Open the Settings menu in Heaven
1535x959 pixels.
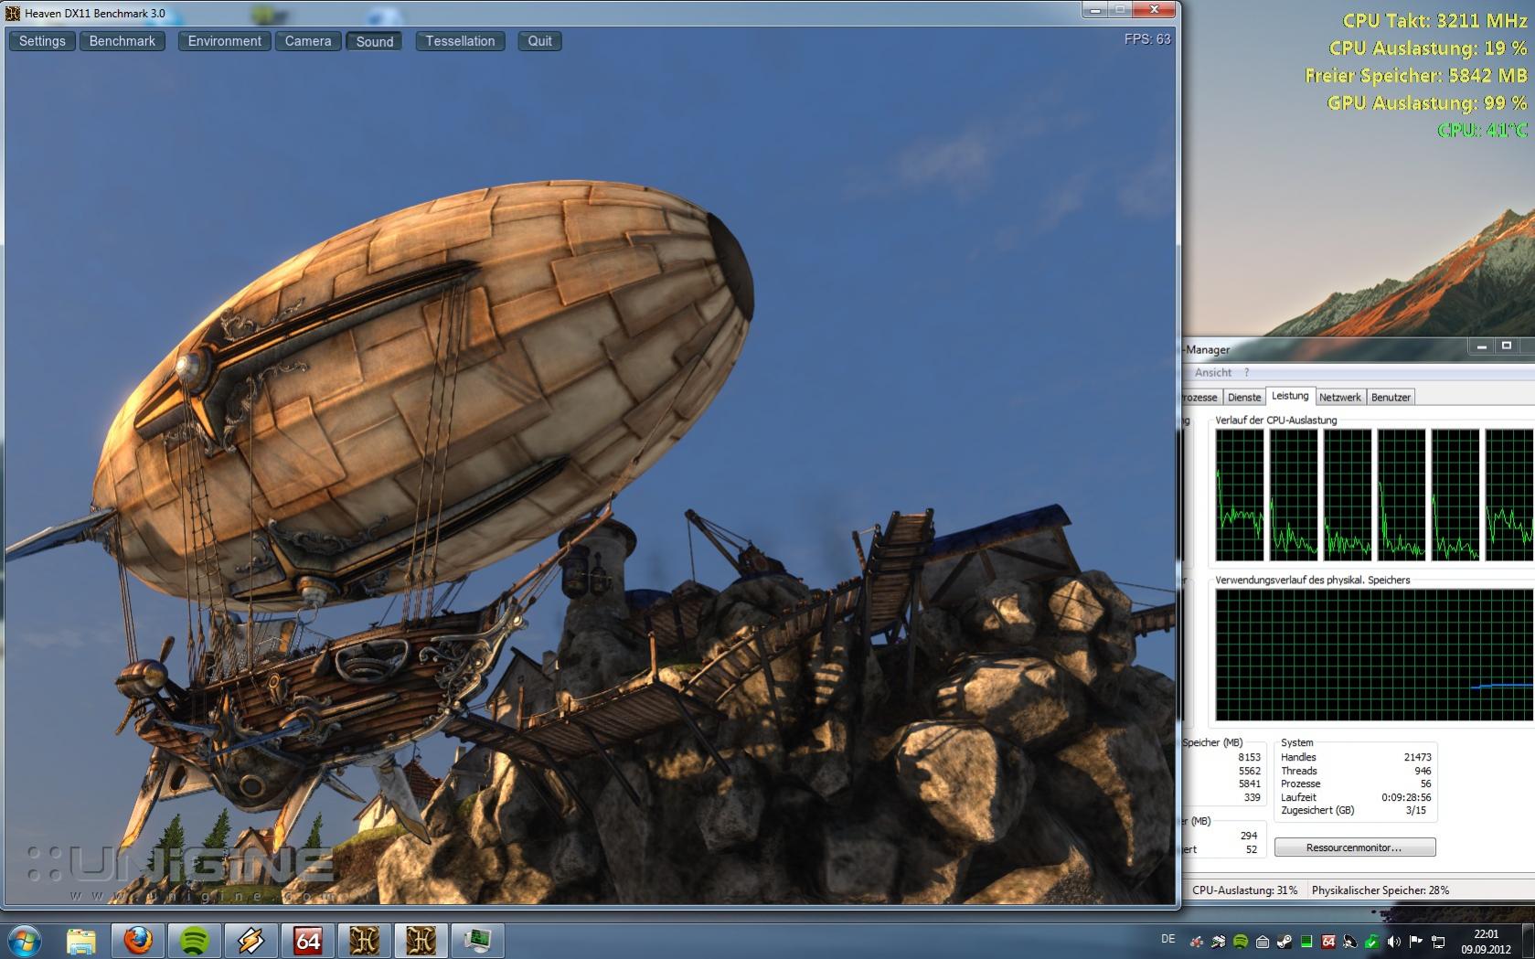pyautogui.click(x=42, y=41)
